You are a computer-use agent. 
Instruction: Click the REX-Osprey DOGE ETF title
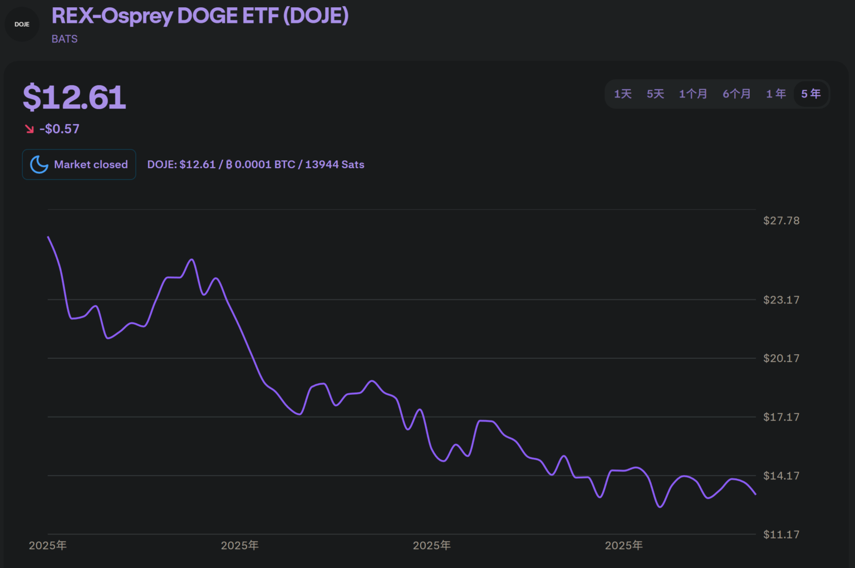pyautogui.click(x=200, y=16)
